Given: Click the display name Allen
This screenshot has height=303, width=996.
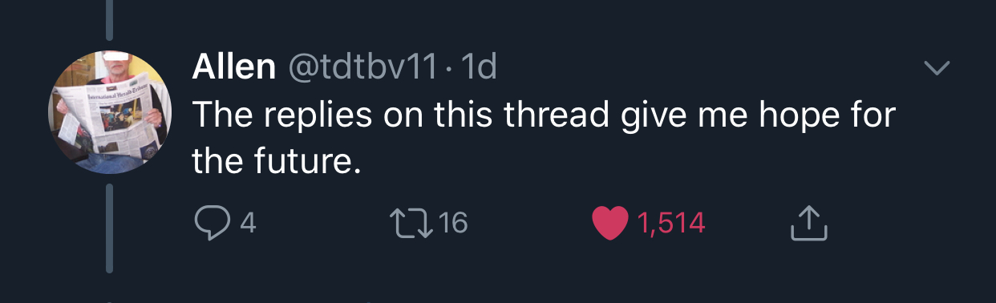Looking at the screenshot, I should [x=233, y=68].
